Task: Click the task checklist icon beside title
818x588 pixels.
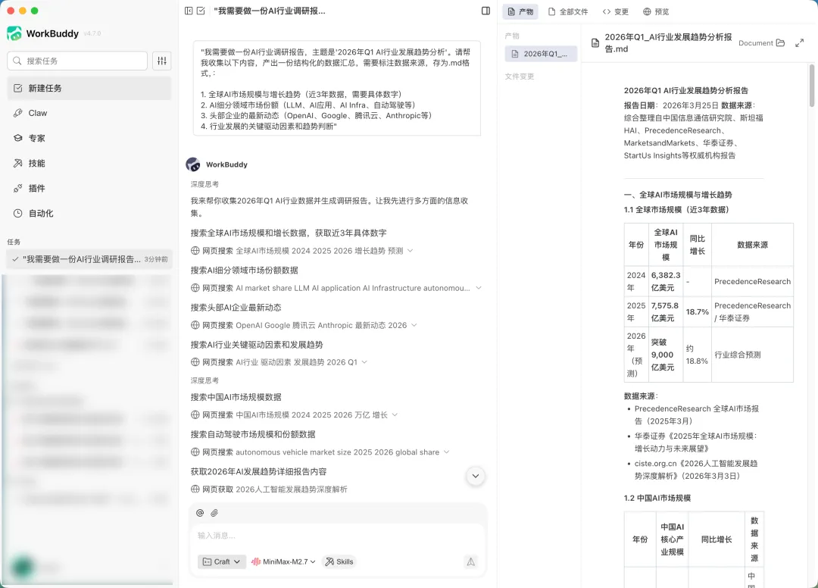Action: [201, 11]
